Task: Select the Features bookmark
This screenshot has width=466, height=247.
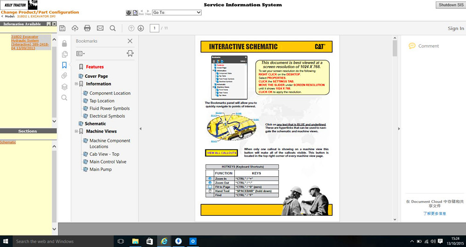Action: tap(95, 67)
